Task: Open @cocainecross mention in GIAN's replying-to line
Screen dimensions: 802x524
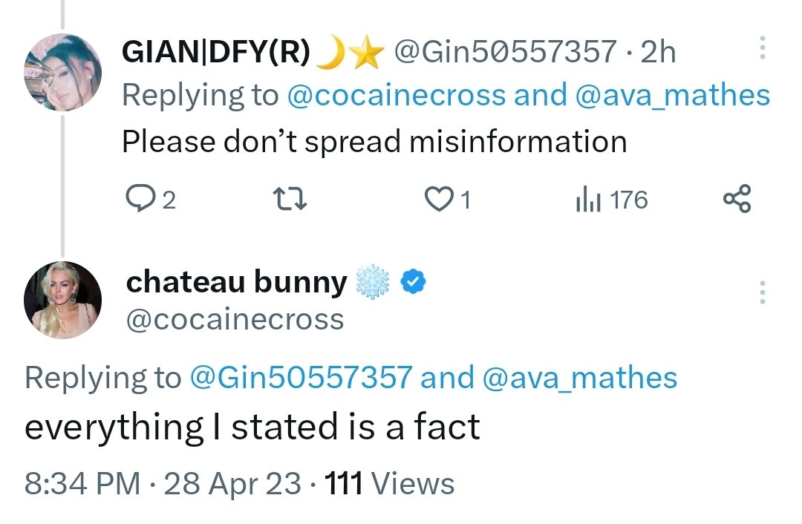Action: (397, 95)
